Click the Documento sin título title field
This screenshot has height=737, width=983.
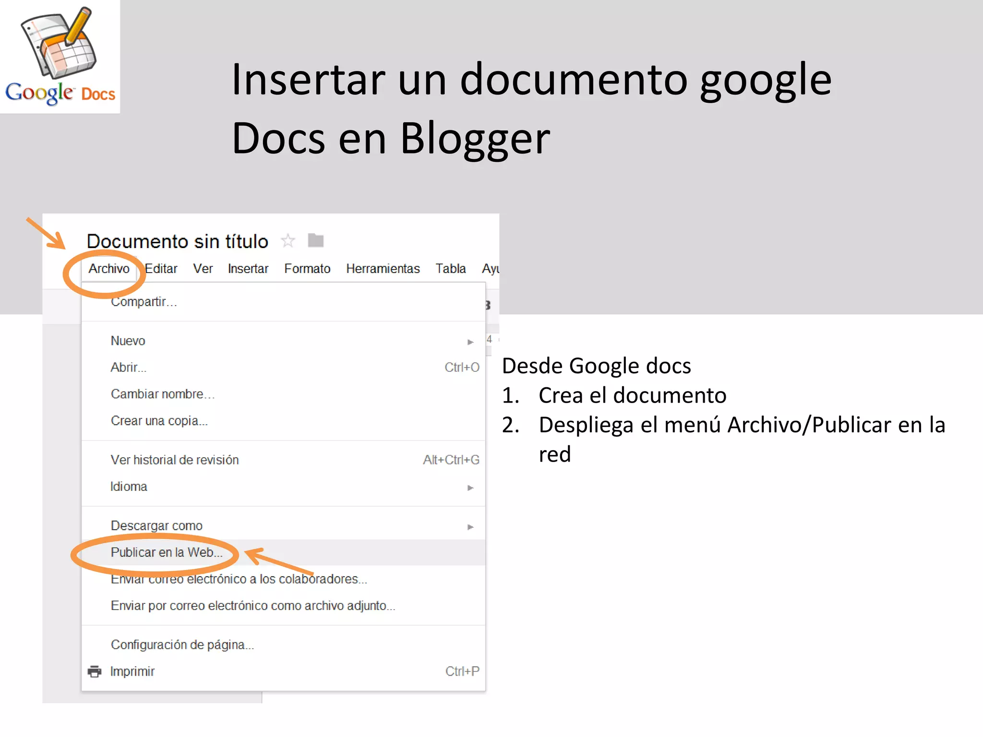178,241
